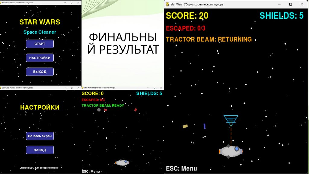309x174 pixels.
Task: Maximize the small game window
Action: [154, 88]
